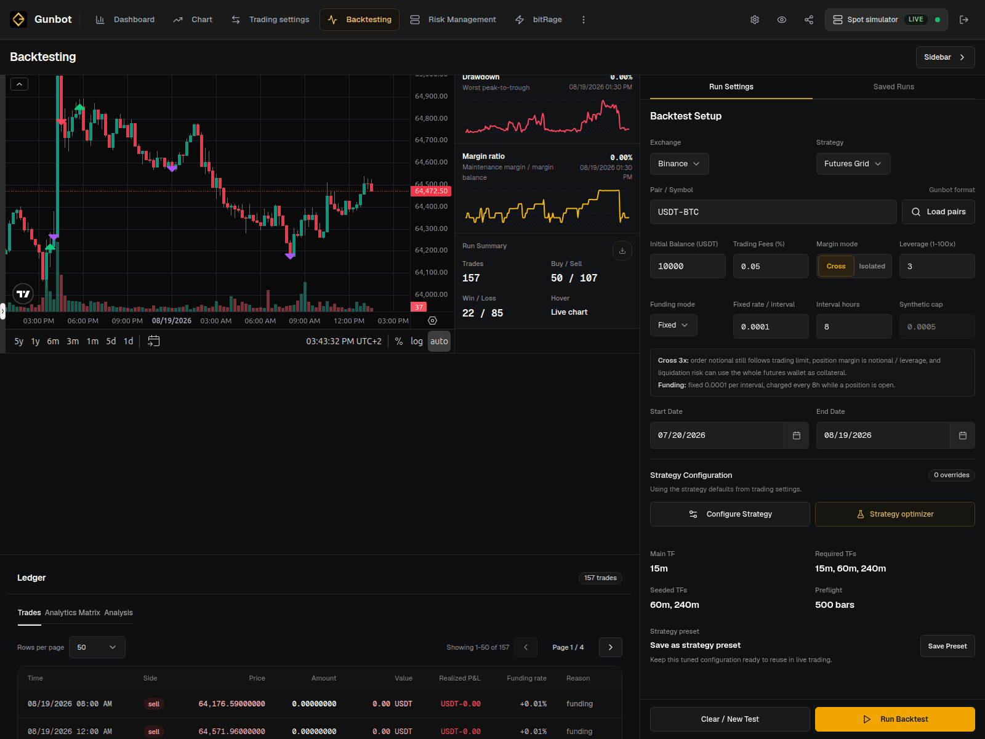
Task: Open the three-dot overflow menu
Action: pos(584,20)
